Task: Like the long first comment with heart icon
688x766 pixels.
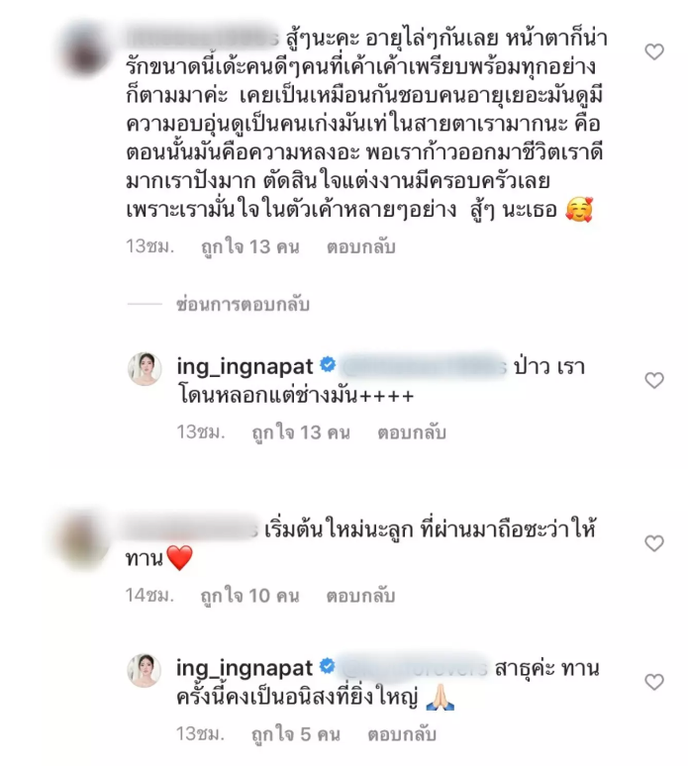Action: [653, 51]
